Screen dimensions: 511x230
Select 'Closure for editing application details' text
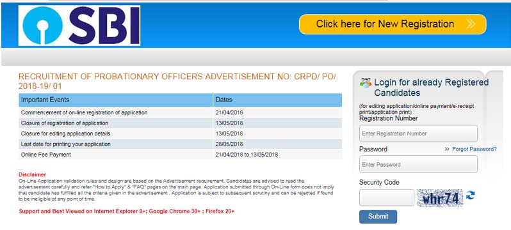point(65,134)
